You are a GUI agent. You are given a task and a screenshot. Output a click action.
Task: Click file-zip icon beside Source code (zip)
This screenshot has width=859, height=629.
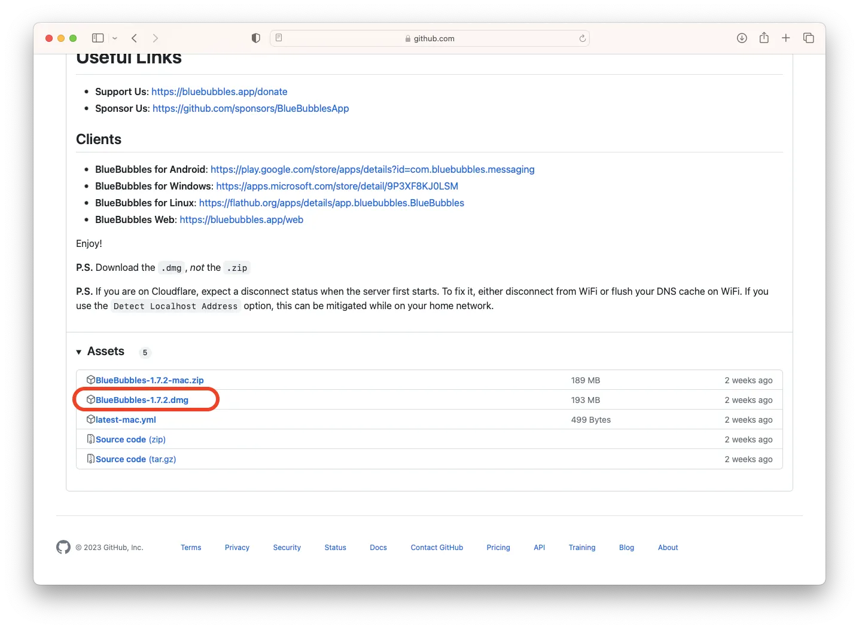[91, 439]
